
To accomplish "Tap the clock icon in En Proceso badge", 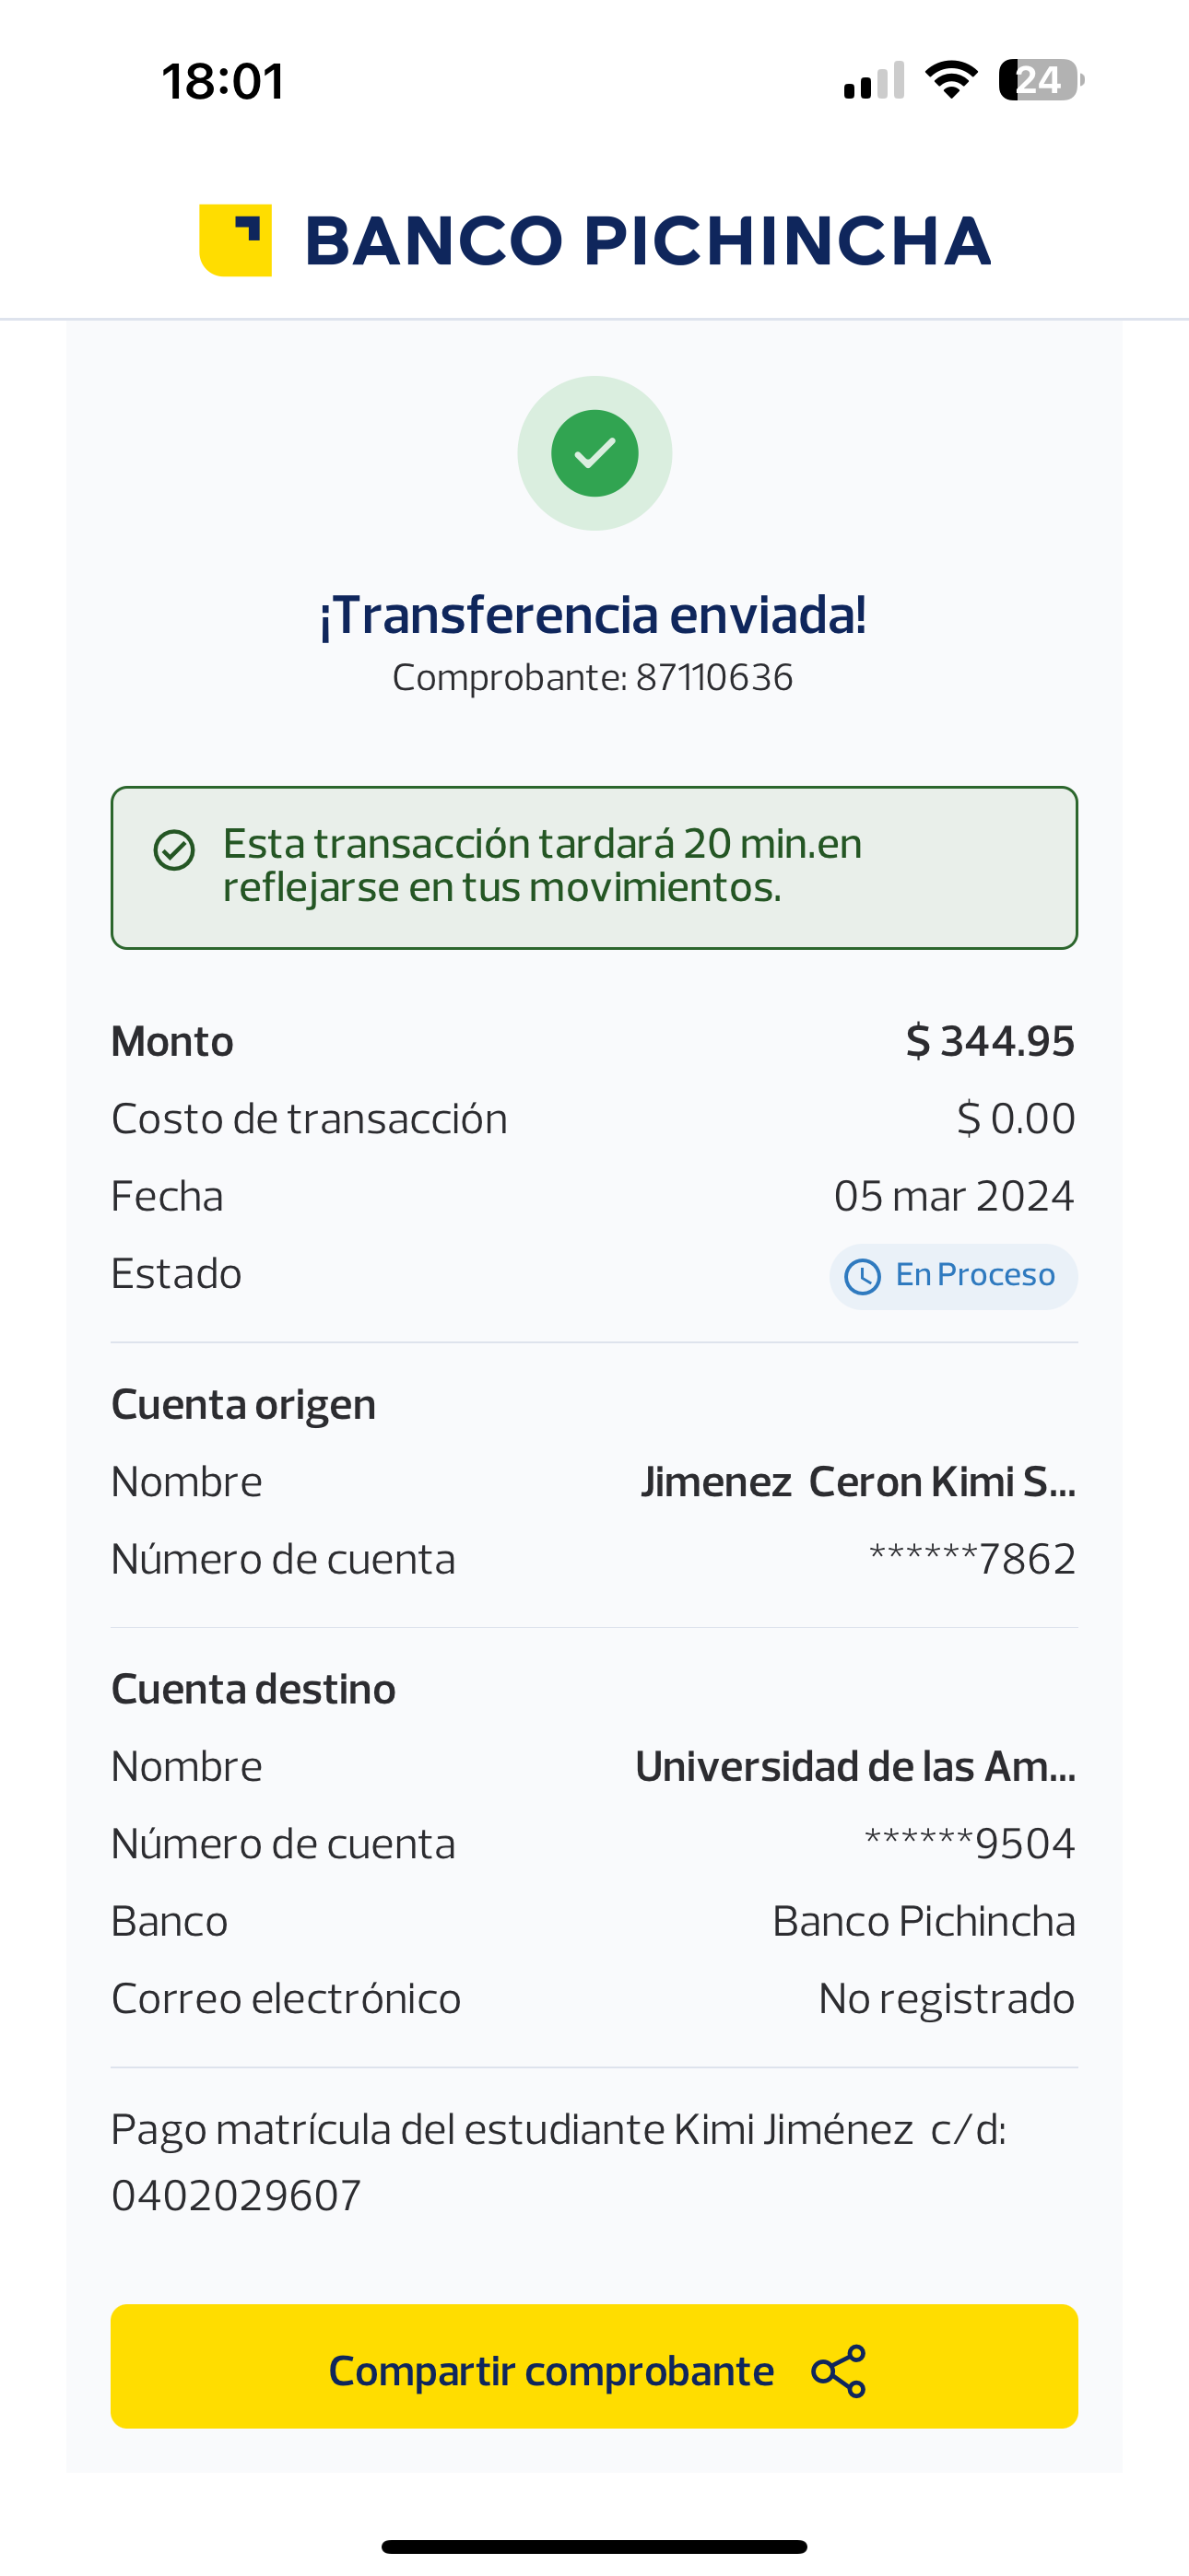I will (x=863, y=1277).
